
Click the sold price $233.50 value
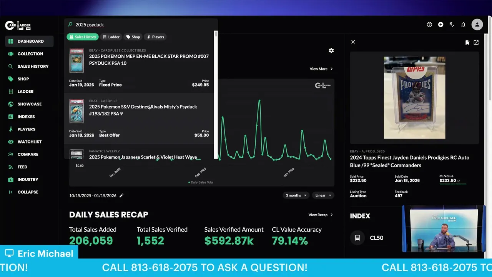358,180
